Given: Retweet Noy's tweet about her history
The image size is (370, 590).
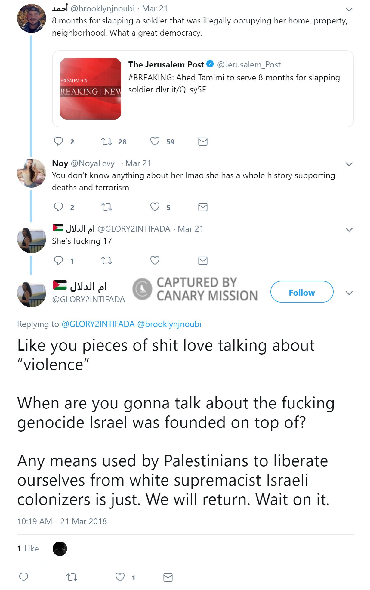Looking at the screenshot, I should point(106,207).
